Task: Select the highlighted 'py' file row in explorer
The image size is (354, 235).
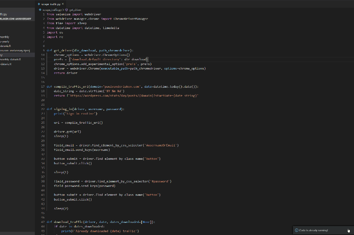Action: [x=17, y=55]
